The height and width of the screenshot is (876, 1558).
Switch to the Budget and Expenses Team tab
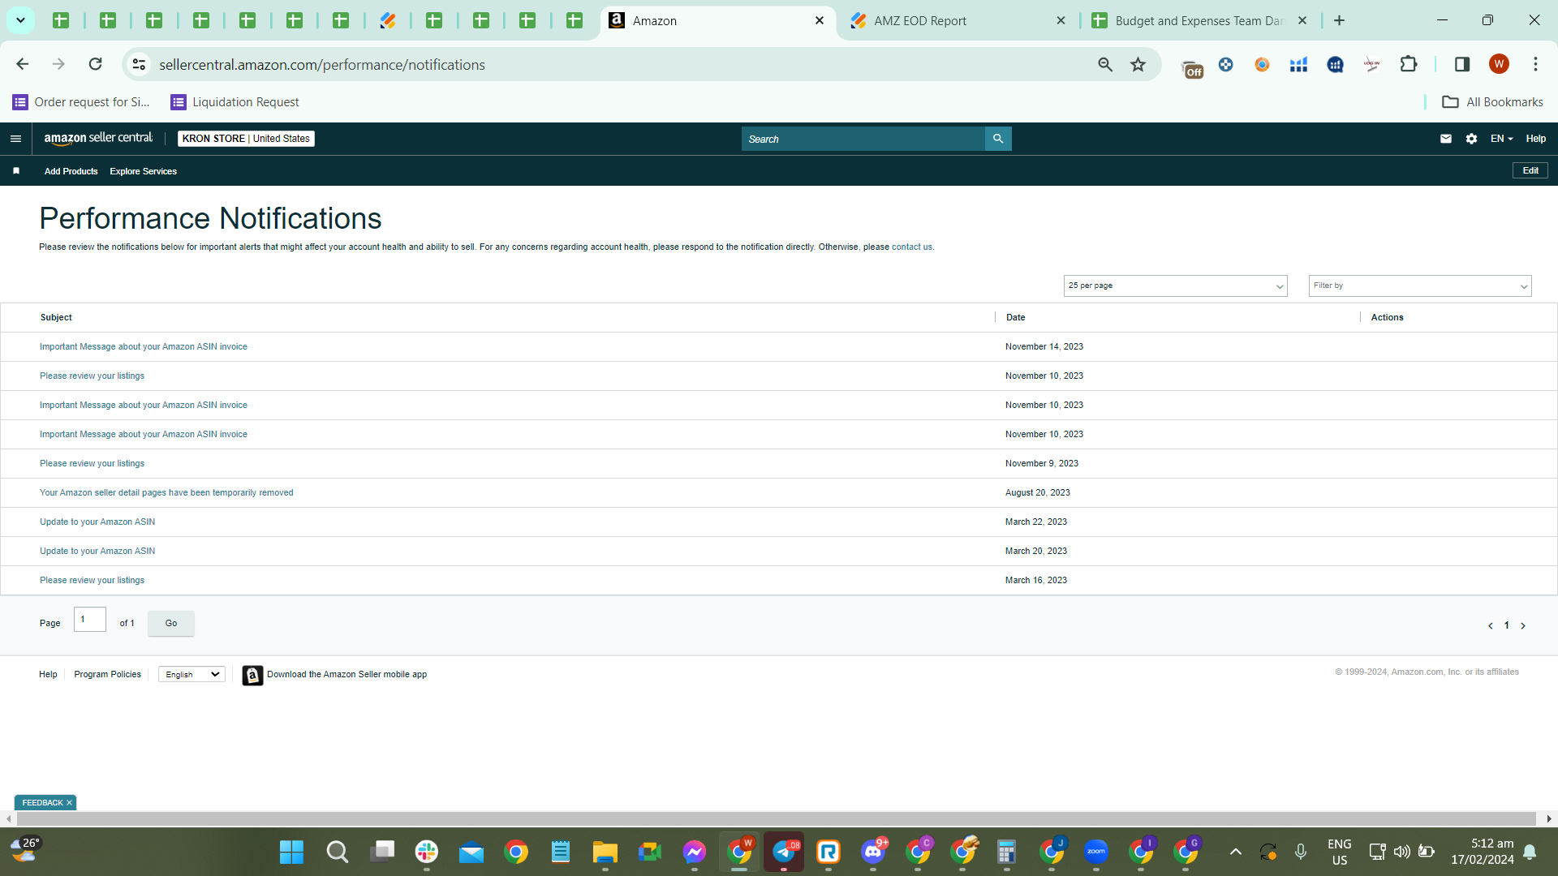(x=1199, y=20)
